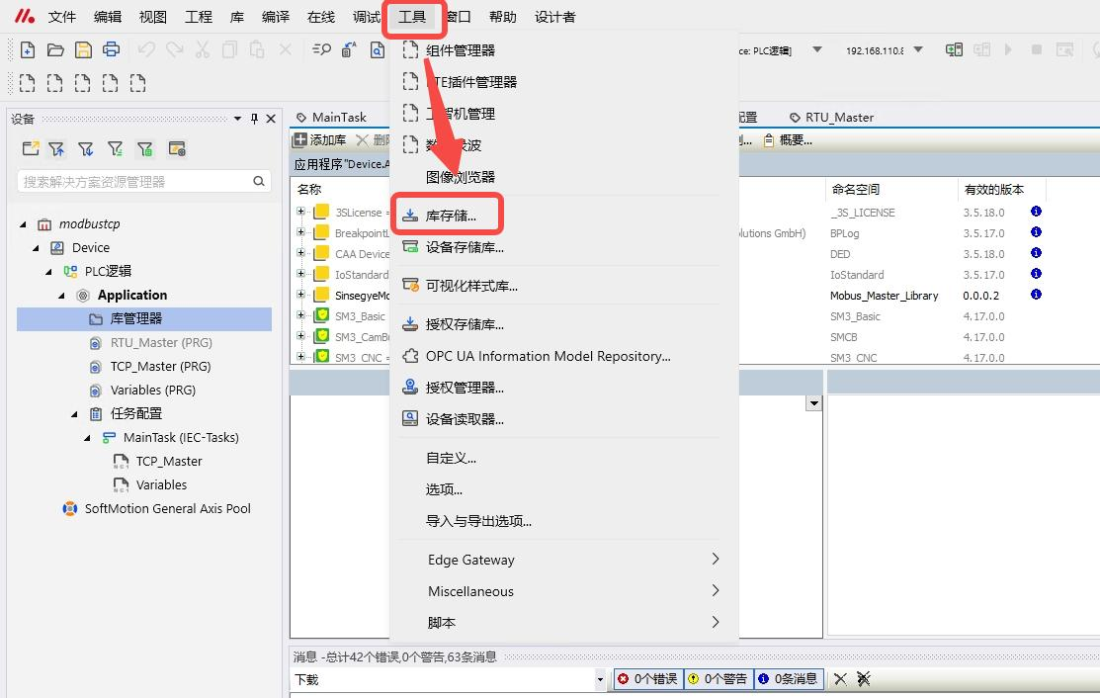Click the open-in-new-view icon in device panel

(x=31, y=148)
